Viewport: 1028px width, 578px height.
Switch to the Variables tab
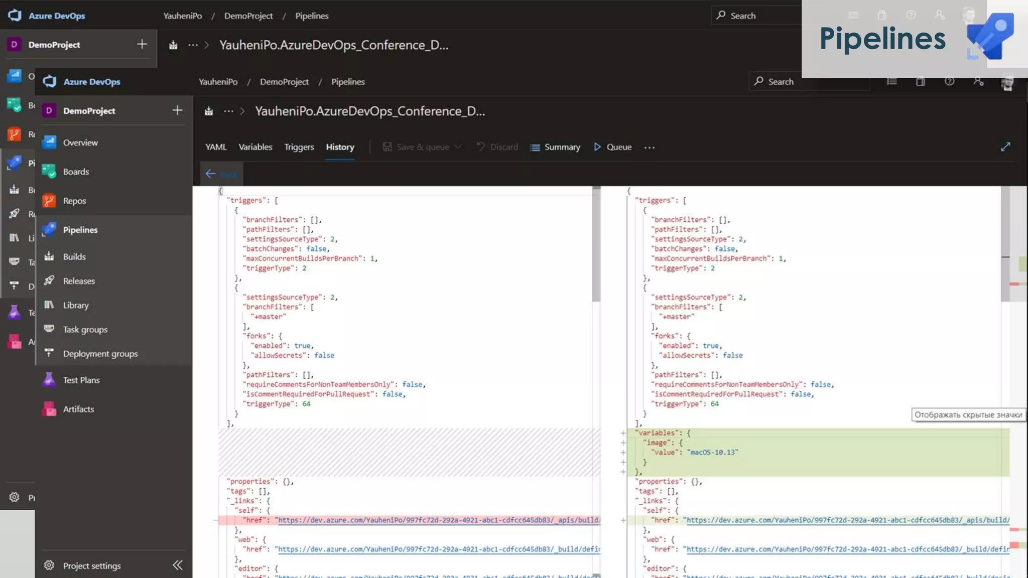(255, 147)
